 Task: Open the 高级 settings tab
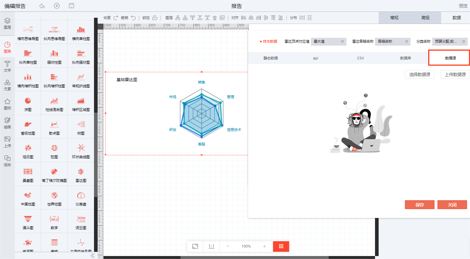426,18
